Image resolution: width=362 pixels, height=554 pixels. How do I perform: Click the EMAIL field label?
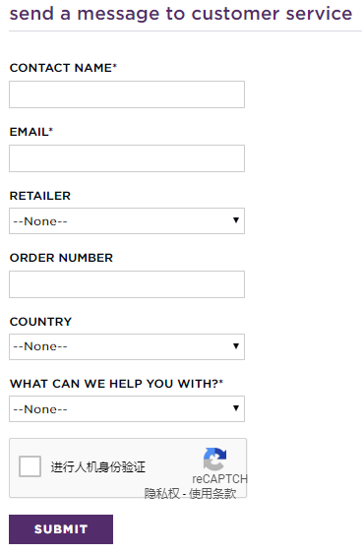coord(31,132)
